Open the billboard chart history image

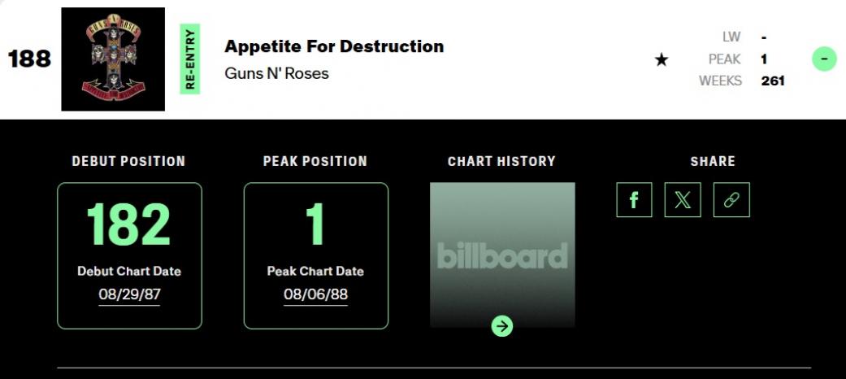502,254
